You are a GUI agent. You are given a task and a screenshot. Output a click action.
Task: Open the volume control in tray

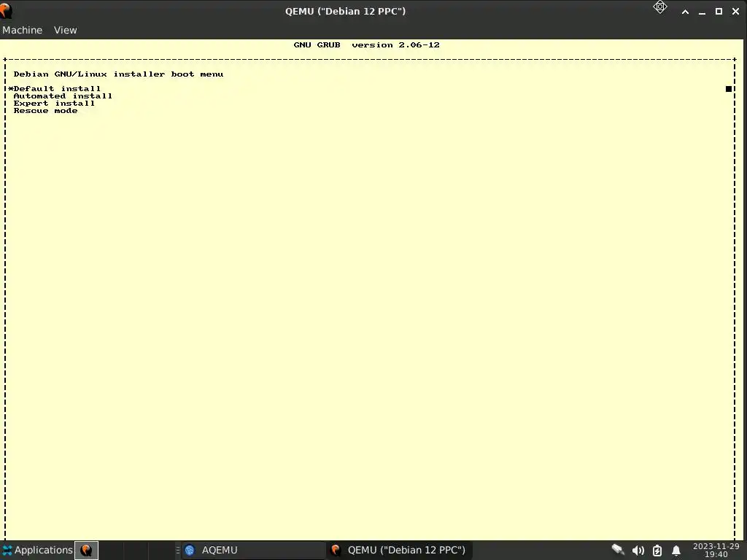638,551
